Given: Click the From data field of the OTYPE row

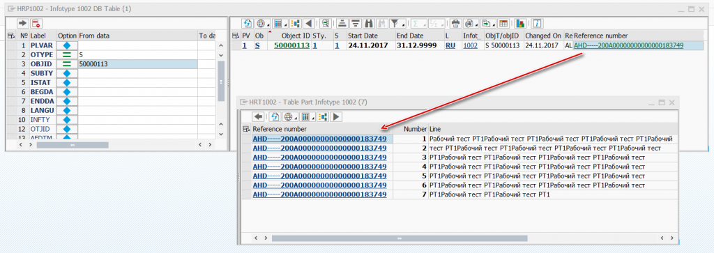Looking at the screenshot, I should tap(138, 54).
